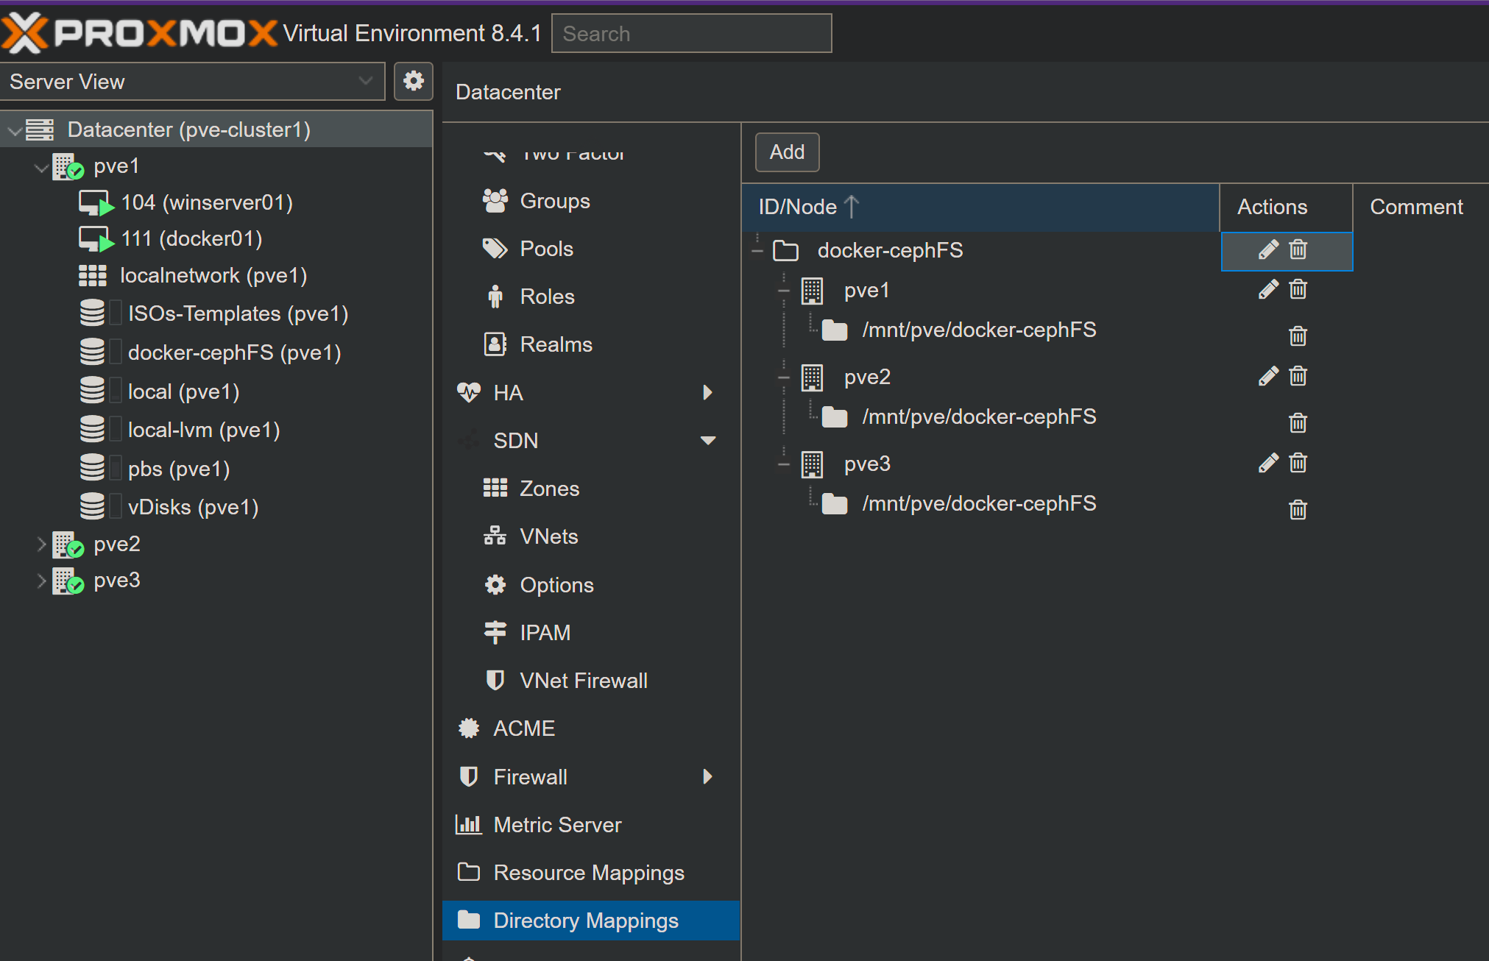Open the HA menu item
1489x961 pixels.
pyautogui.click(x=508, y=393)
